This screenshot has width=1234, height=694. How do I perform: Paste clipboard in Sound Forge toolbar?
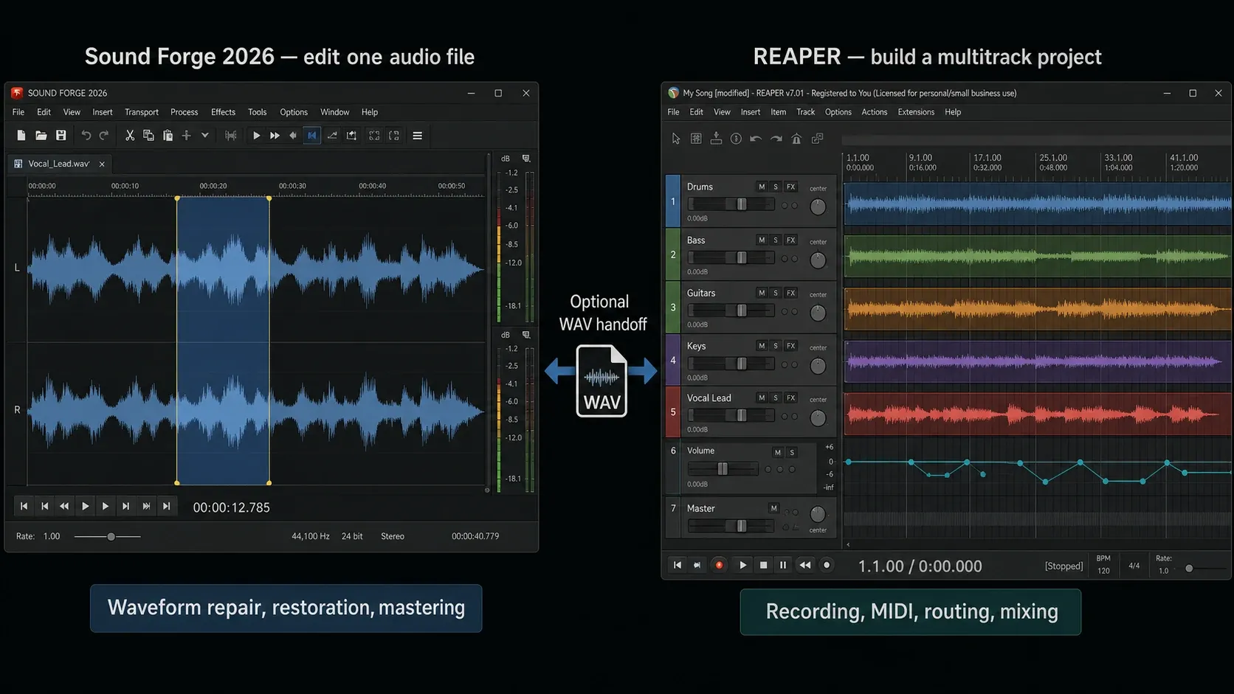coord(168,136)
